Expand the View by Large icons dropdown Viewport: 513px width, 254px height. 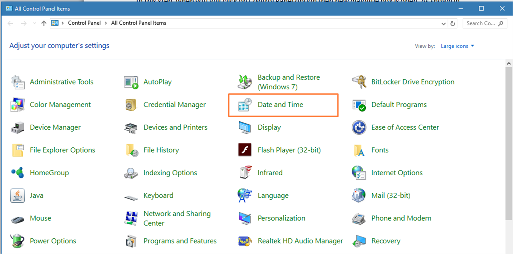457,46
